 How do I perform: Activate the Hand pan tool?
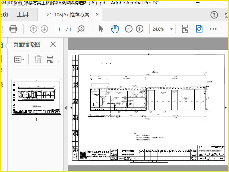(115, 29)
